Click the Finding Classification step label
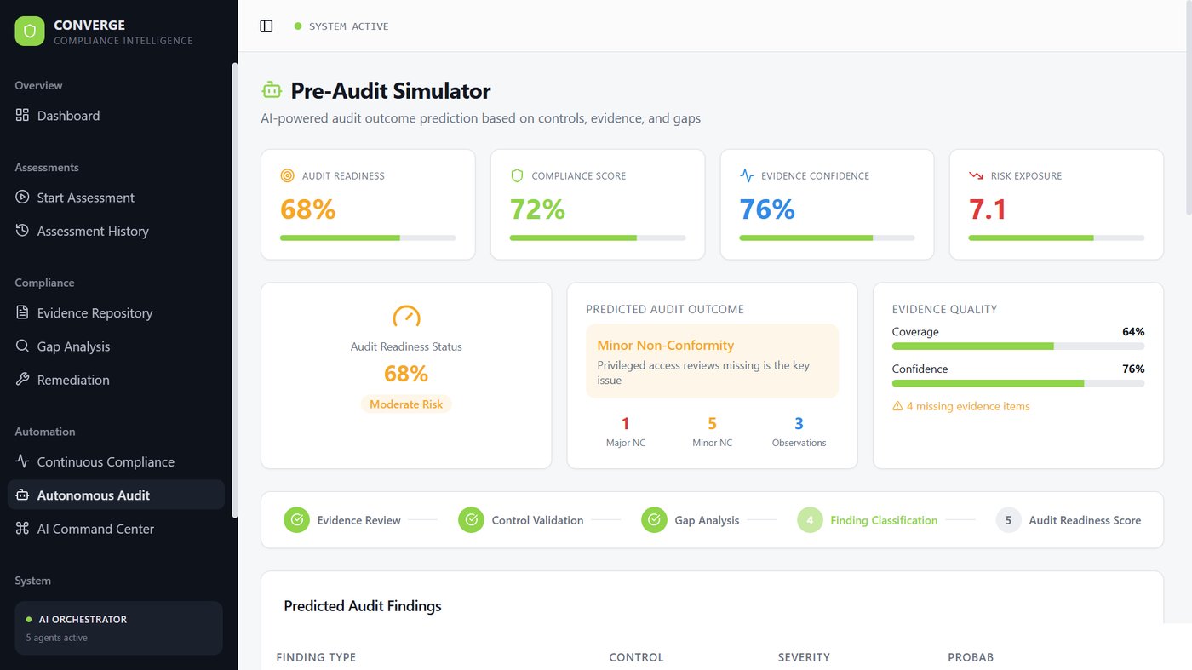Screen dimensions: 1192x670 coord(884,520)
